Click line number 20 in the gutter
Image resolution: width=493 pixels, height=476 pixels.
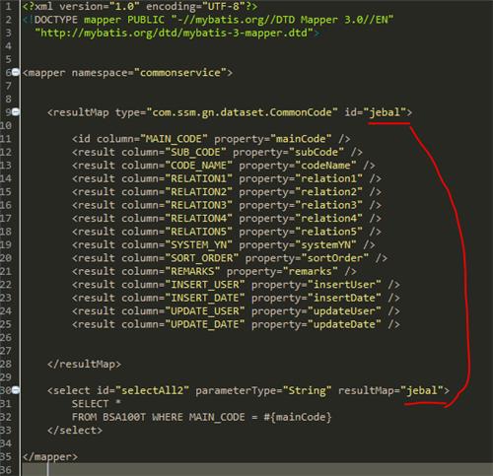pyautogui.click(x=6, y=258)
